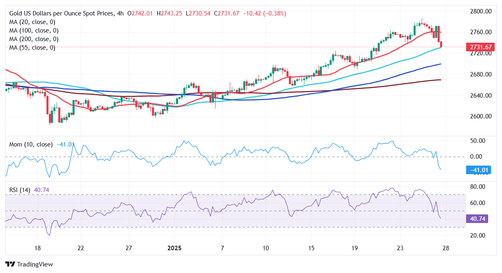Select the blue -41.01 momentum value tag
Viewport: 502px width, 273px height.
(478, 170)
